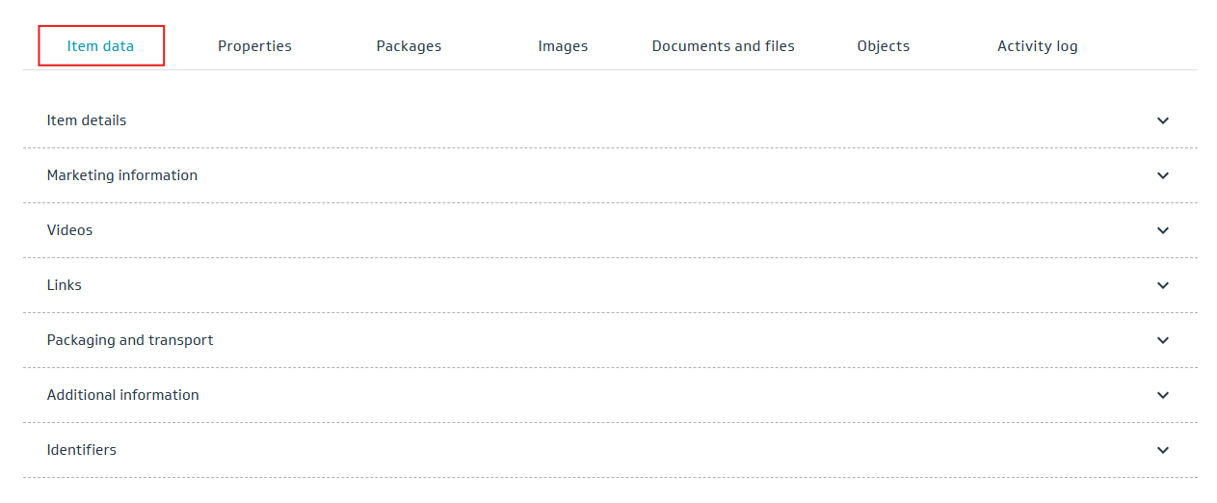Click chevron arrow on Packaging and transport row

tap(1163, 340)
